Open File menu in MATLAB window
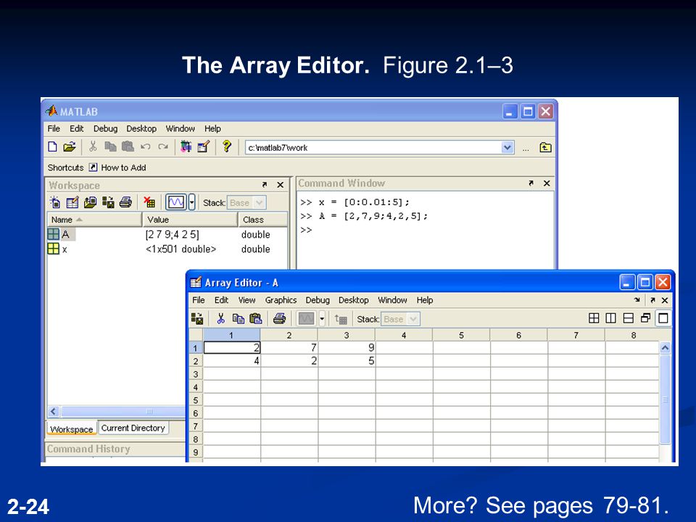Image resolution: width=696 pixels, height=522 pixels. [54, 129]
